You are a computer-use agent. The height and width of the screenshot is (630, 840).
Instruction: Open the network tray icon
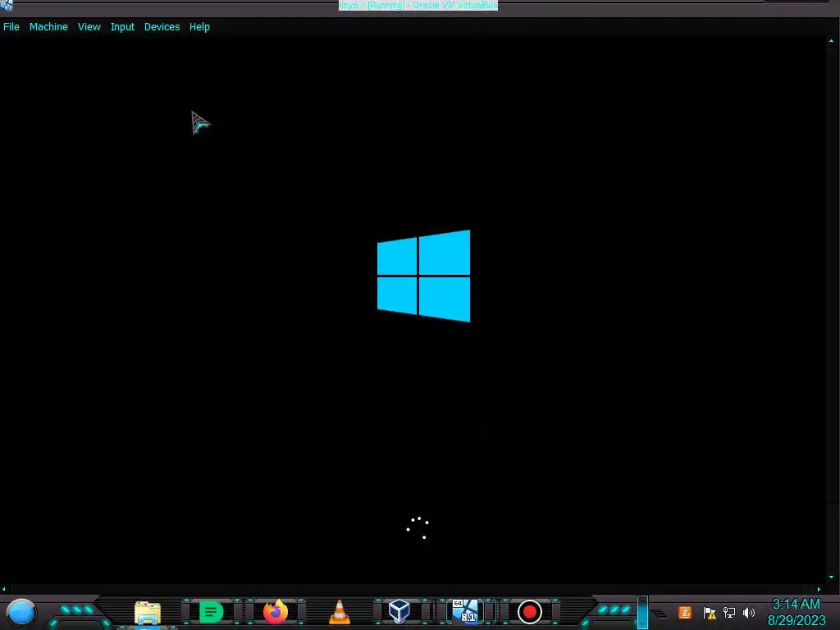coord(729,612)
